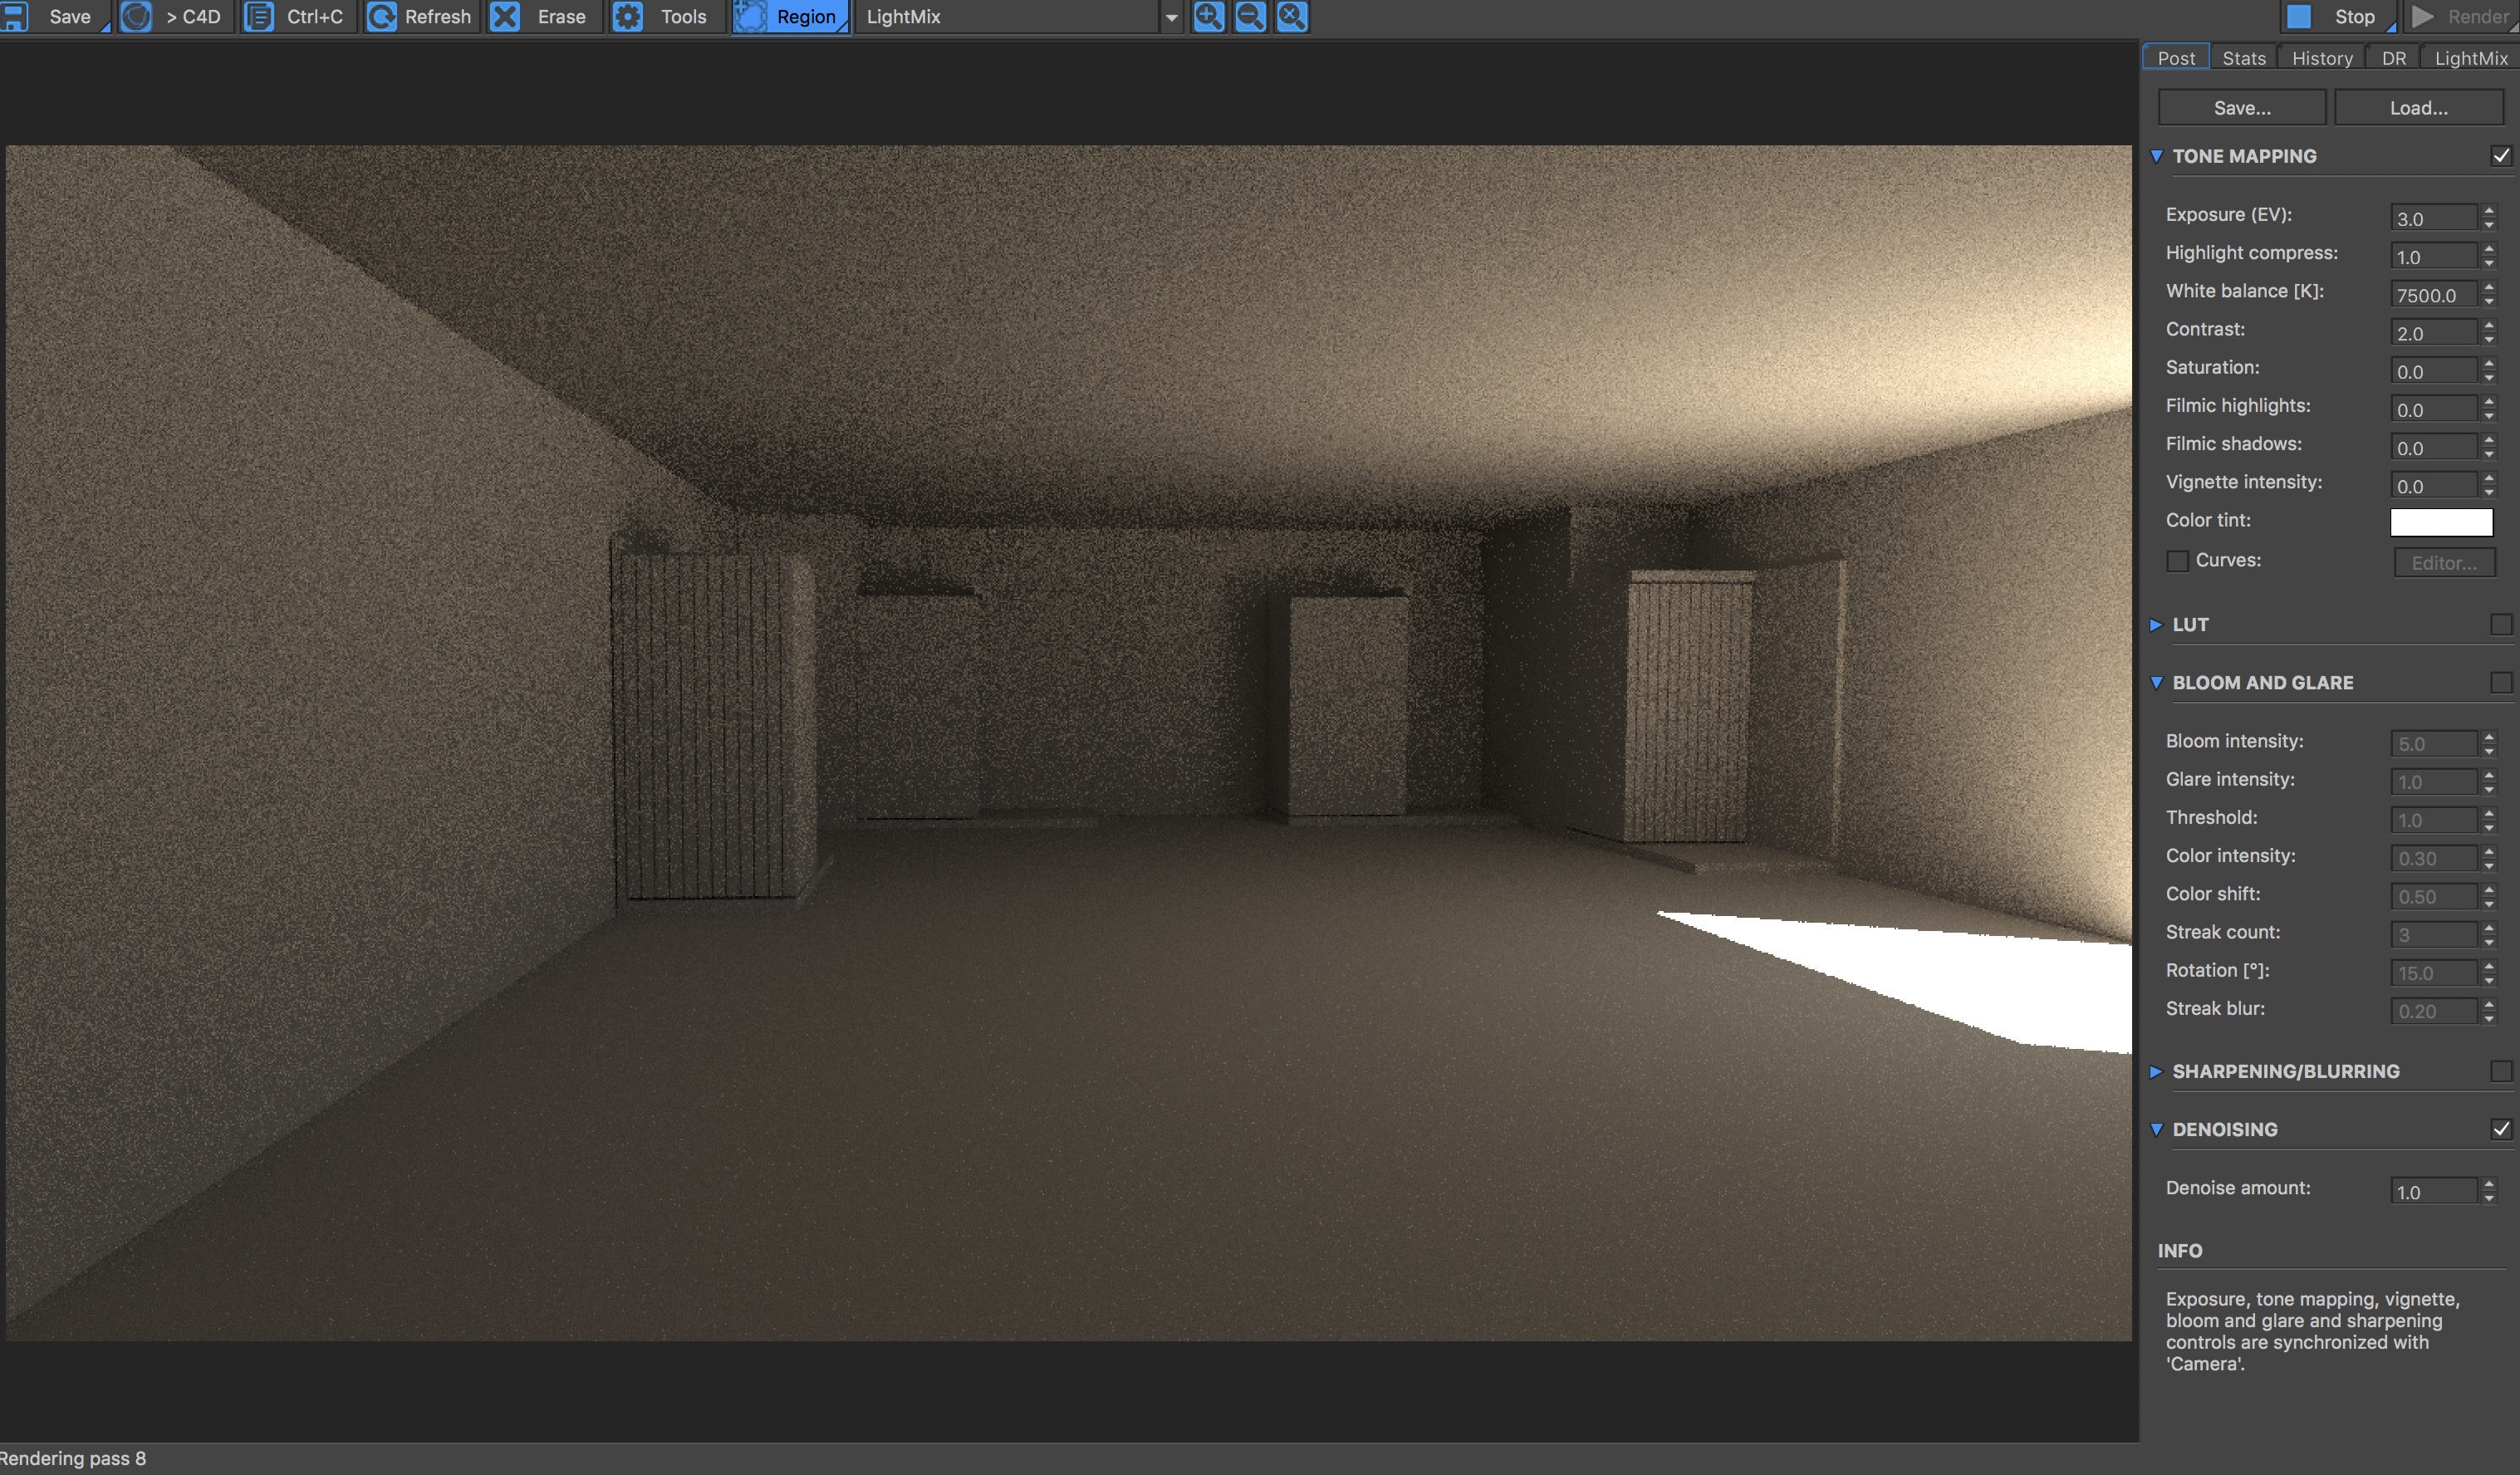
Task: Open the white Color tint swatch
Action: (x=2440, y=522)
